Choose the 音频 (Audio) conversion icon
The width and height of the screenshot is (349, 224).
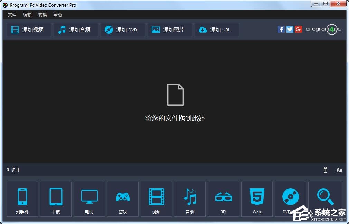190,199
